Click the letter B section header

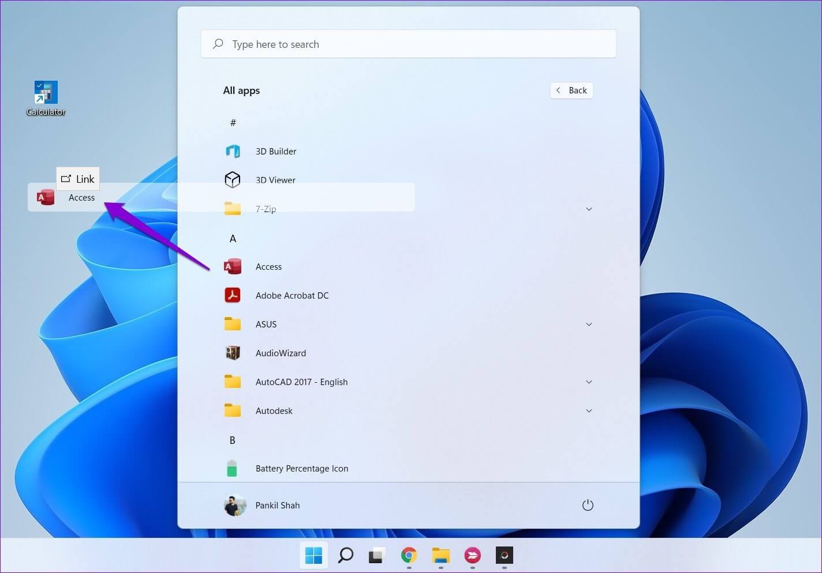pyautogui.click(x=233, y=440)
